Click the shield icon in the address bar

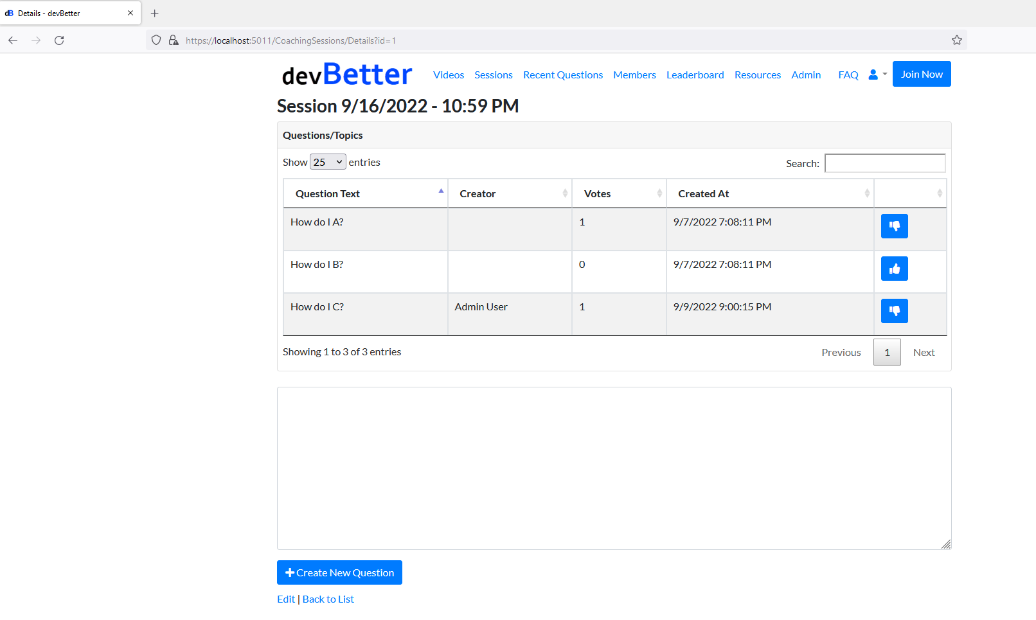point(156,40)
